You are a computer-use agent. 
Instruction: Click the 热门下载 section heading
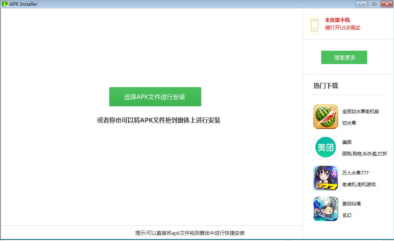tap(325, 86)
